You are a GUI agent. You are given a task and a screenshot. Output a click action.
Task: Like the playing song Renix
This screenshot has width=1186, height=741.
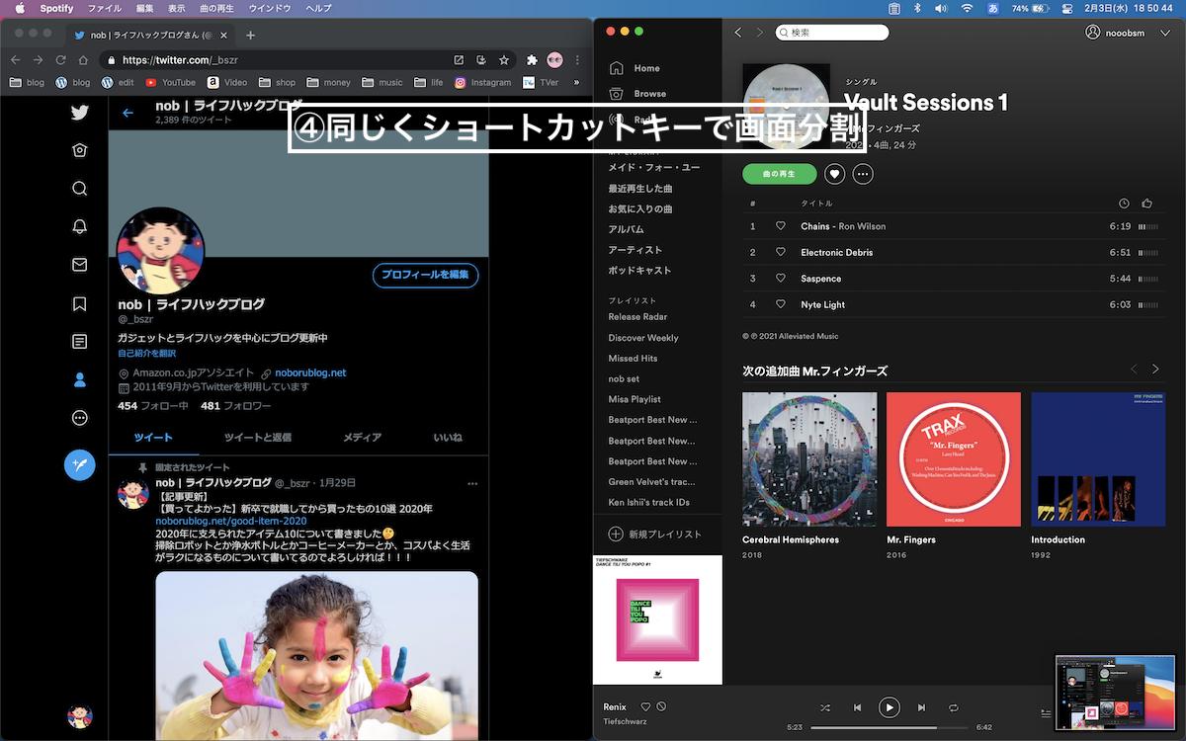645,706
